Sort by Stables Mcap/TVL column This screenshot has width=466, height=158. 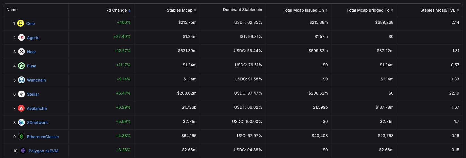coord(439,10)
